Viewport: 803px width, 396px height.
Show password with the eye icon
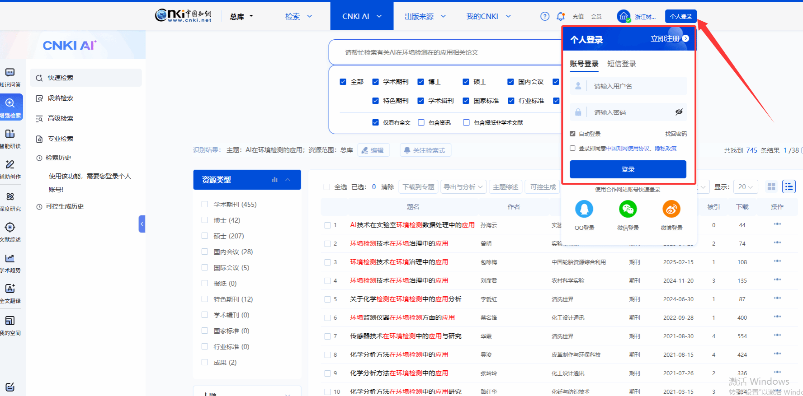tap(679, 112)
